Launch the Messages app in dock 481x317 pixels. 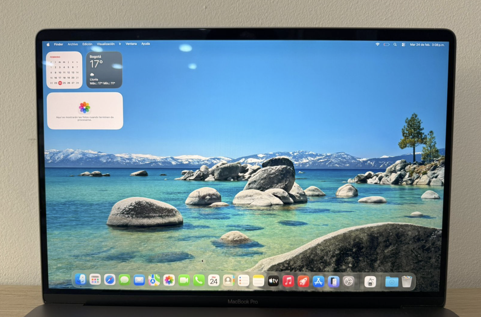(124, 280)
